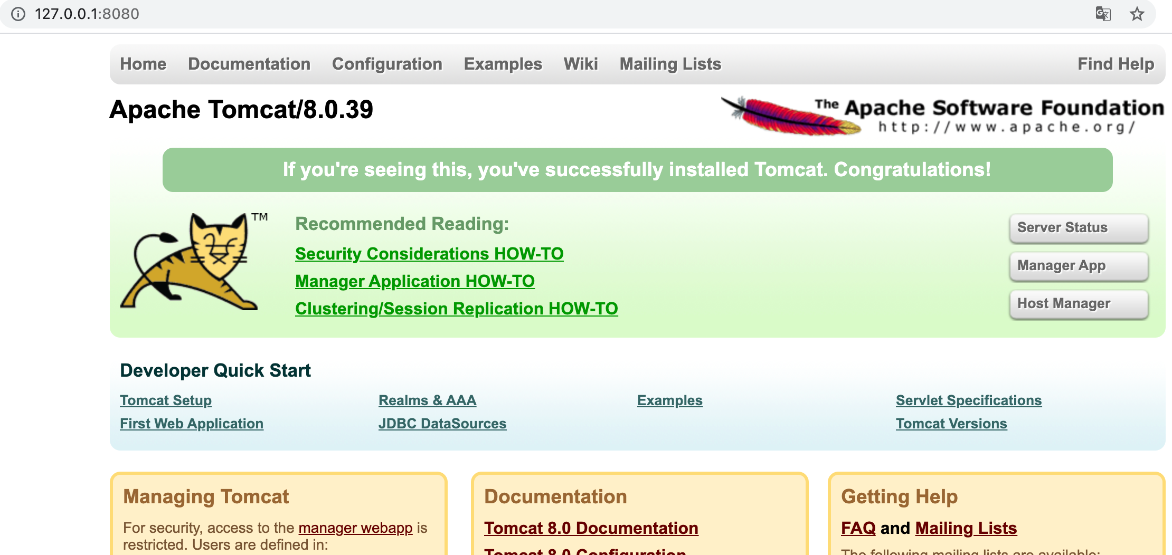Open the Servlet Specifications link
1172x555 pixels.
969,400
